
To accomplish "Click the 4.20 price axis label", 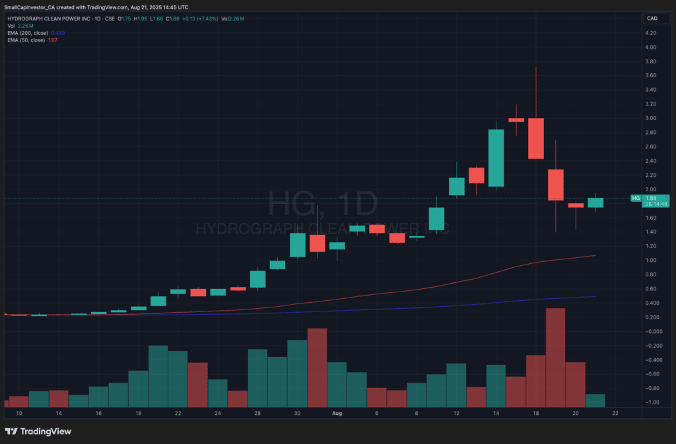I will tap(650, 33).
